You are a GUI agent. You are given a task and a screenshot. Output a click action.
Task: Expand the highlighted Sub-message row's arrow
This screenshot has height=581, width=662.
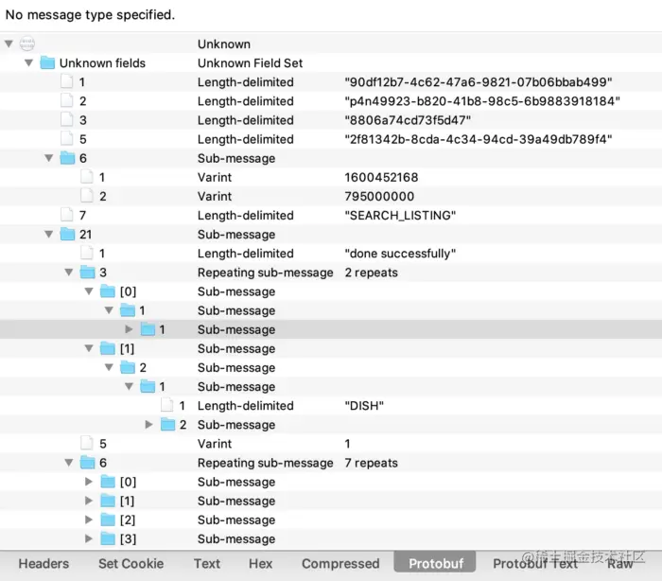[130, 329]
